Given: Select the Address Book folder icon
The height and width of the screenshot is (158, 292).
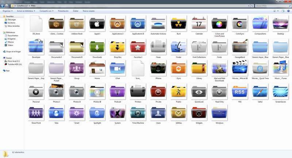Looking at the screenshot, I should [77, 23].
